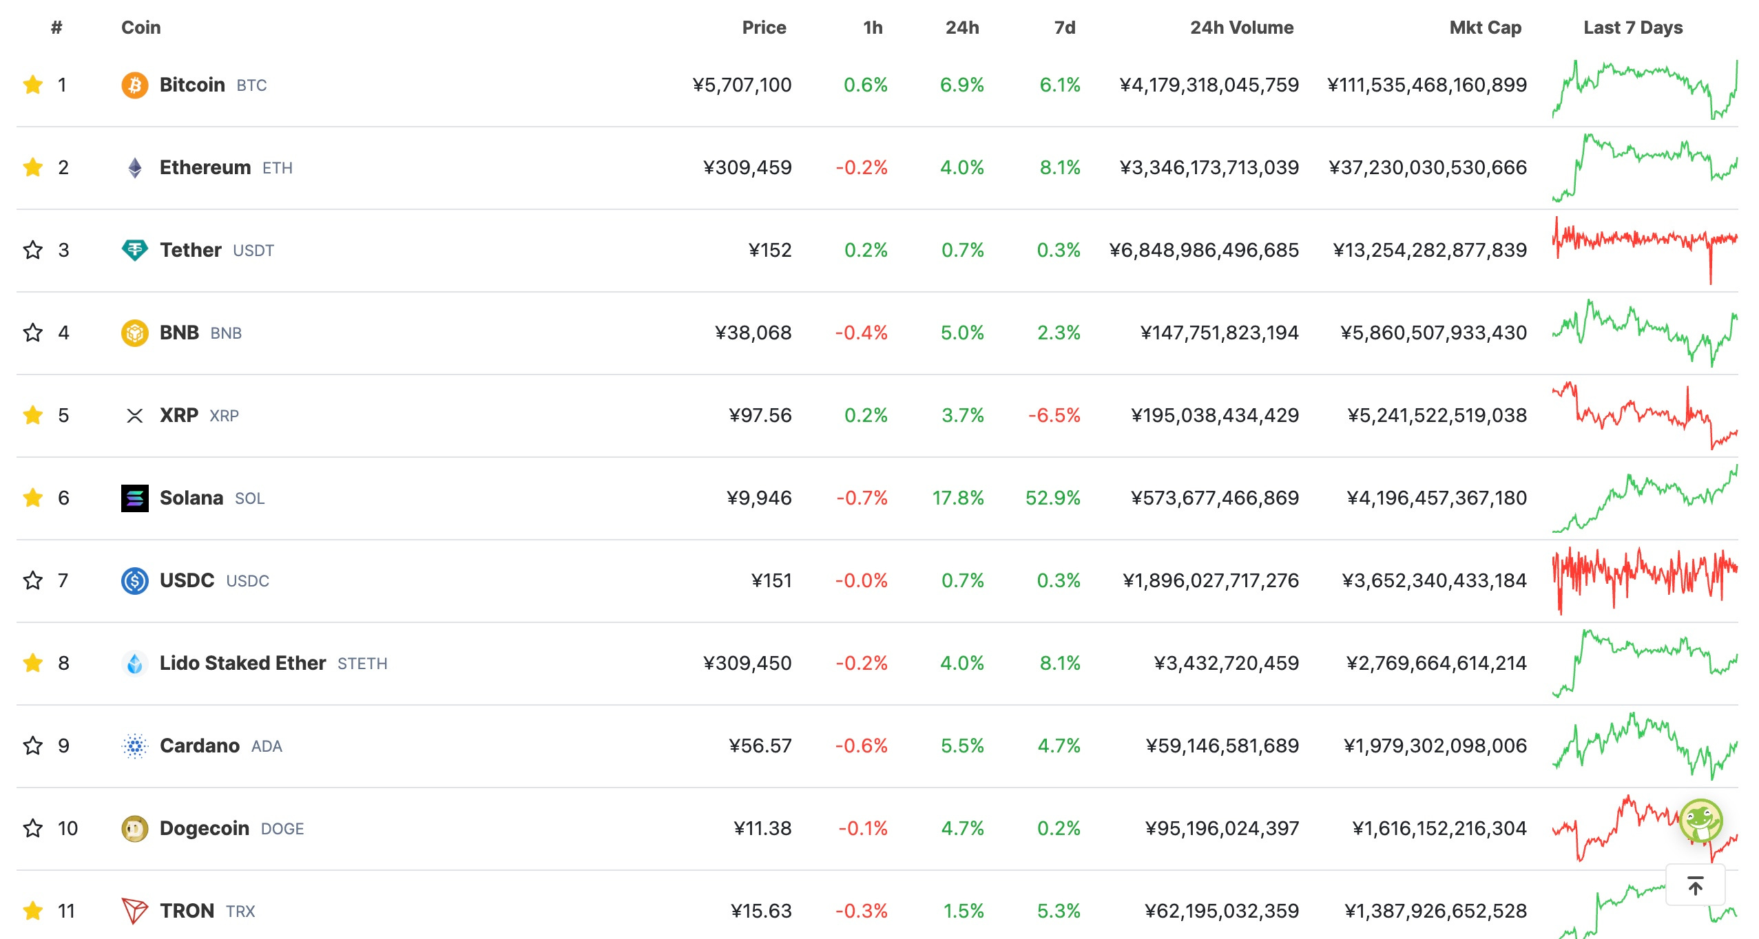Image resolution: width=1759 pixels, height=939 pixels.
Task: Star BNB as a favorite
Action: click(x=33, y=333)
